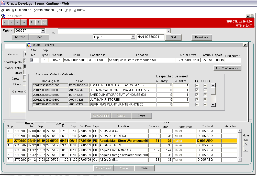
Task: Click the Filter button
Action: (x=39, y=37)
